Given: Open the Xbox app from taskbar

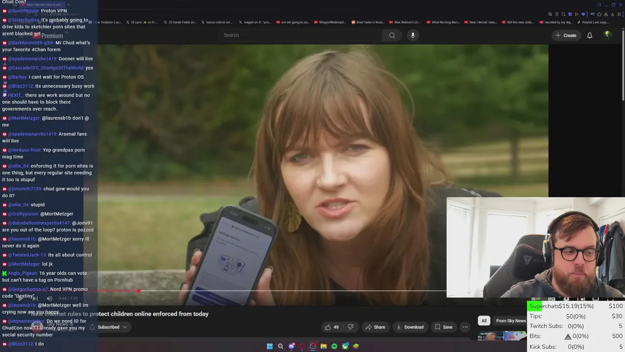Looking at the screenshot, I should pos(345,346).
